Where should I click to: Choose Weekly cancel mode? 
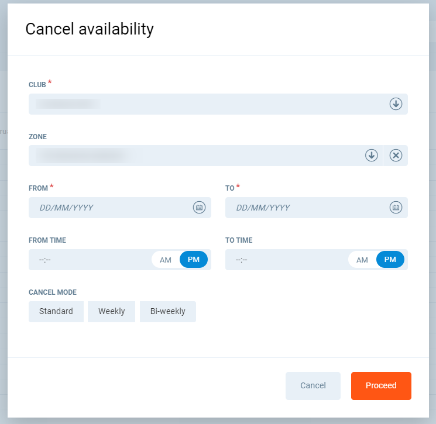click(x=111, y=312)
